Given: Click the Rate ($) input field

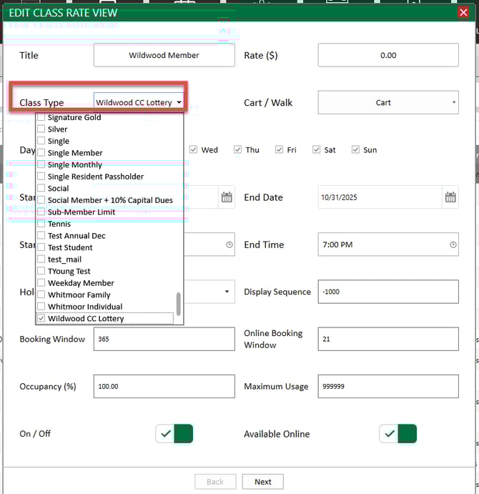Looking at the screenshot, I should click(387, 55).
